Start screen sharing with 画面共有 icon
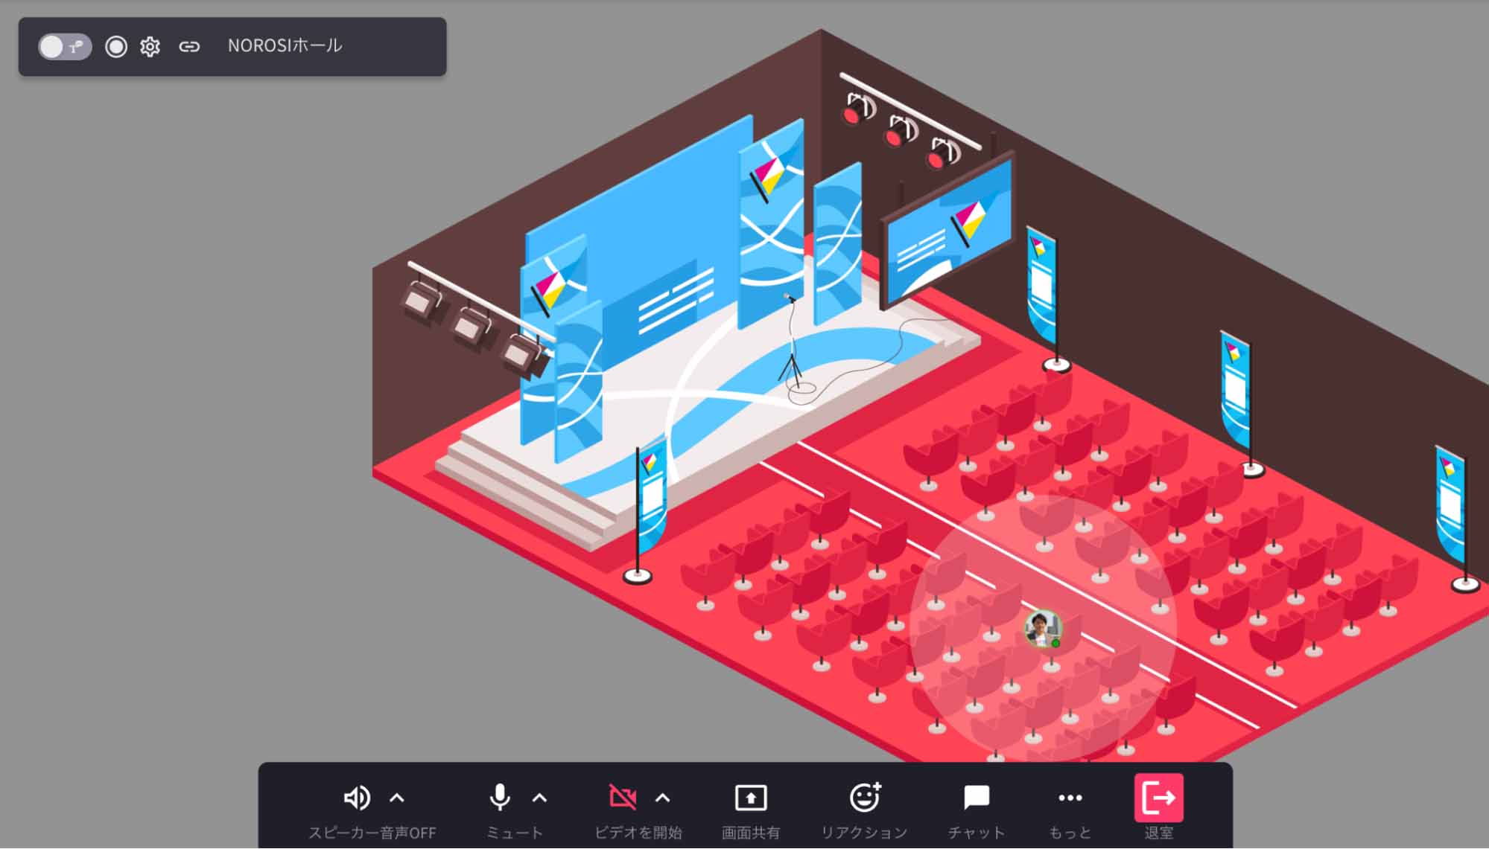The image size is (1489, 849). pos(750,798)
